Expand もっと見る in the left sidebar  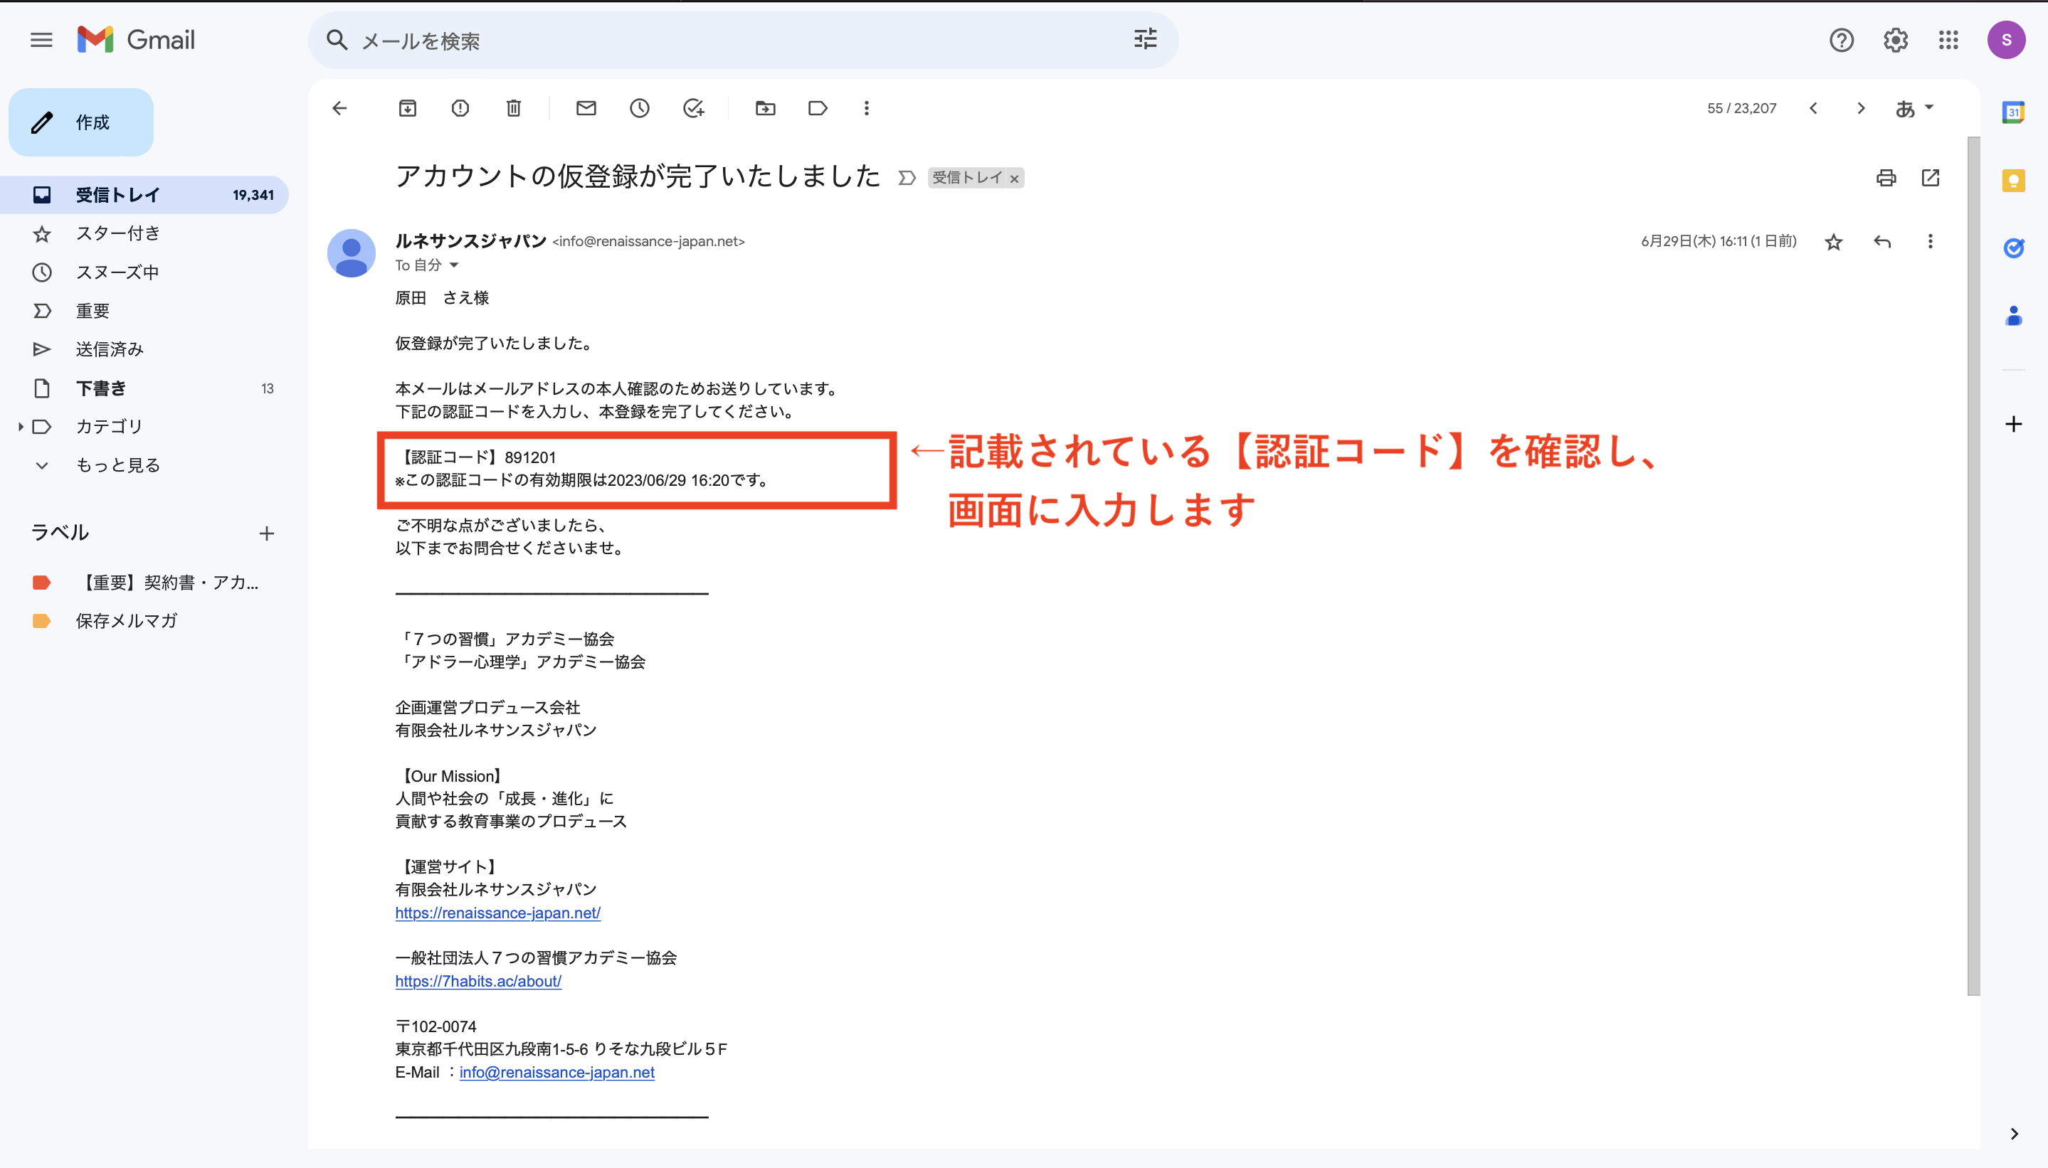pos(117,465)
